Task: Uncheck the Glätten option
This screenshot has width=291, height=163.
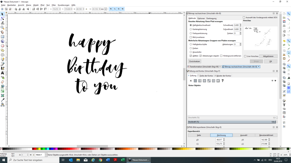Action: 191,56
